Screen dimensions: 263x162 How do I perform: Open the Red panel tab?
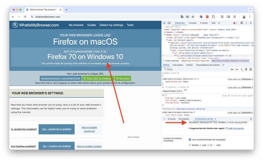213,23
